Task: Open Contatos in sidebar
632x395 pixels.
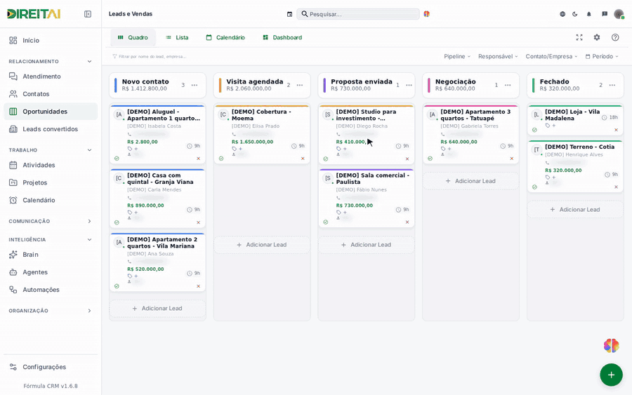Action: click(x=51, y=94)
